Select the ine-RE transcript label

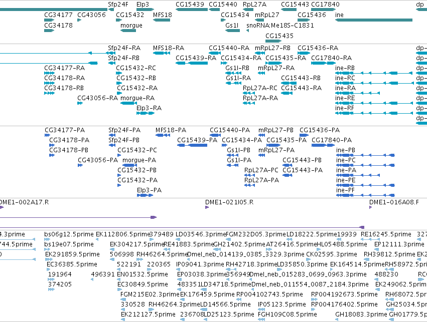tap(345, 98)
